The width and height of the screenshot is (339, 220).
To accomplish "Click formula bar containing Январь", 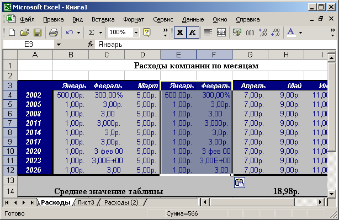I will click(x=215, y=45).
